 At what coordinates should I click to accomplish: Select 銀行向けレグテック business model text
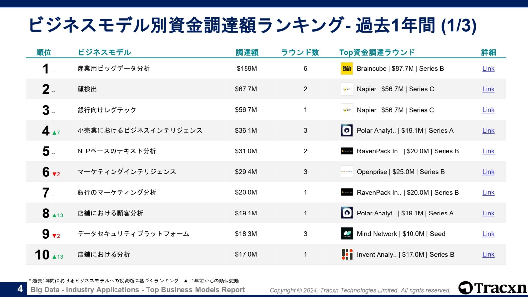pyautogui.click(x=107, y=110)
